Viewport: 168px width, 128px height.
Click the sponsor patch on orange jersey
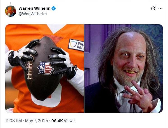coord(76,45)
